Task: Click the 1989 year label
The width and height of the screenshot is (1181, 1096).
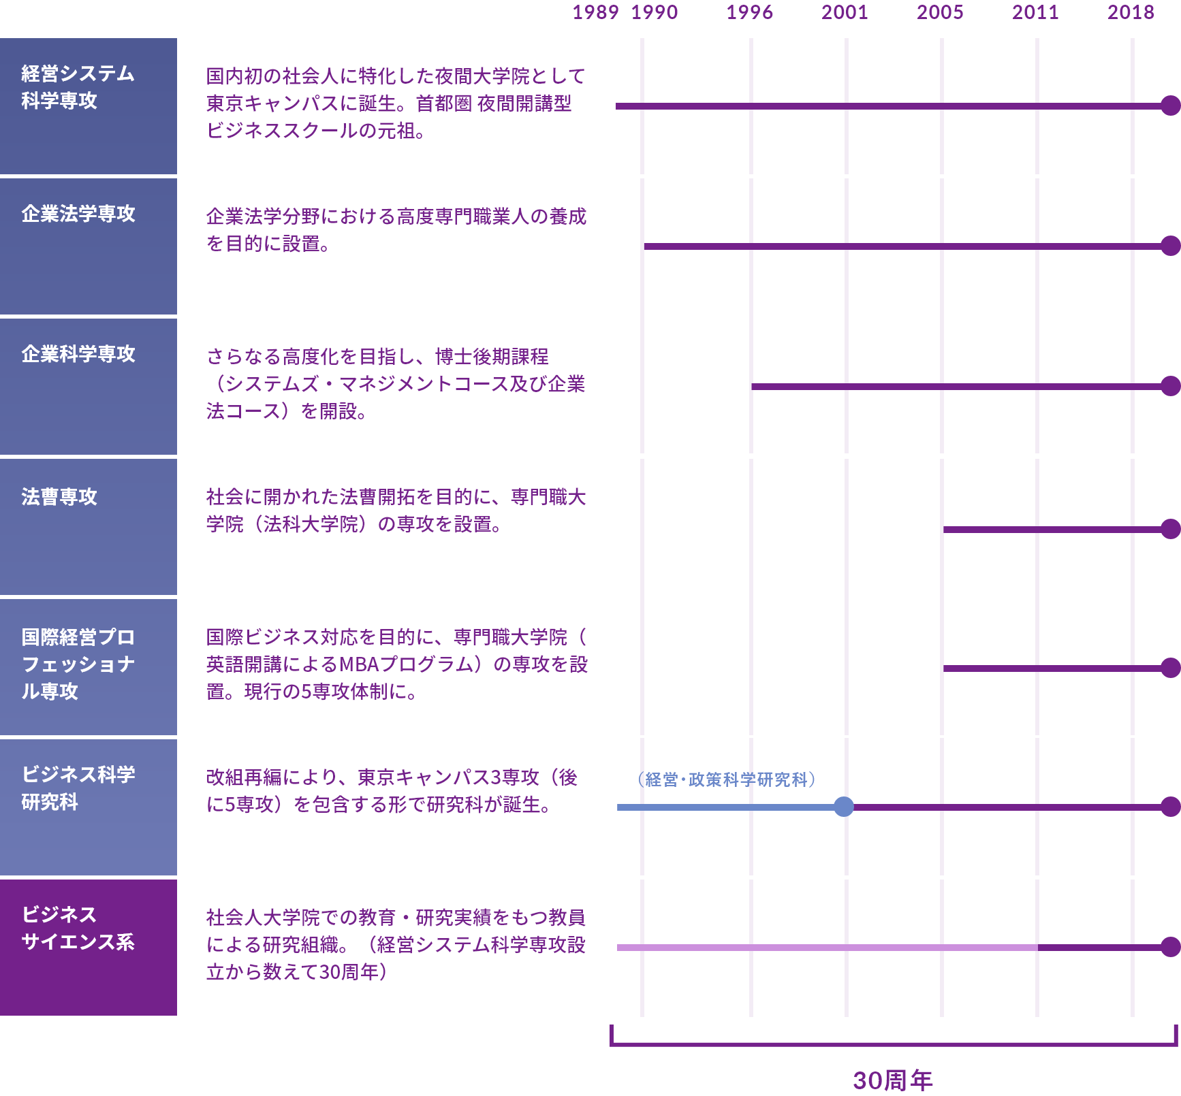Action: click(595, 12)
